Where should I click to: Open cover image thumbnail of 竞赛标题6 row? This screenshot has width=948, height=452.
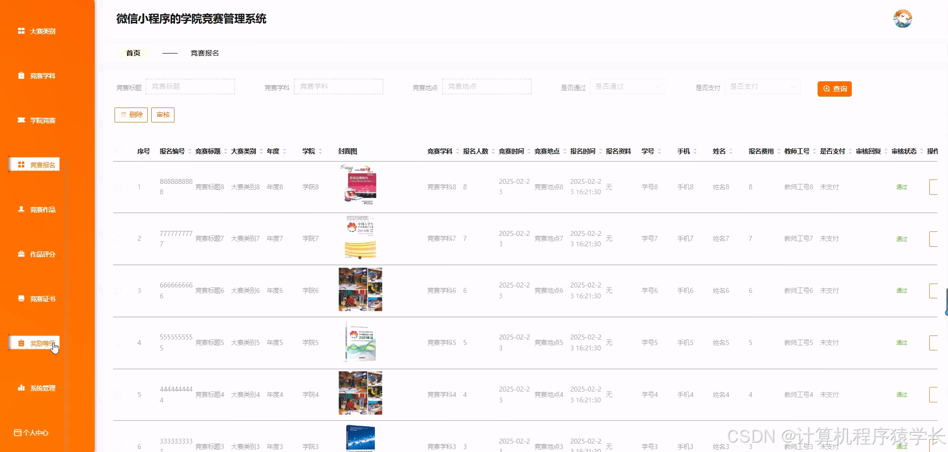(360, 289)
